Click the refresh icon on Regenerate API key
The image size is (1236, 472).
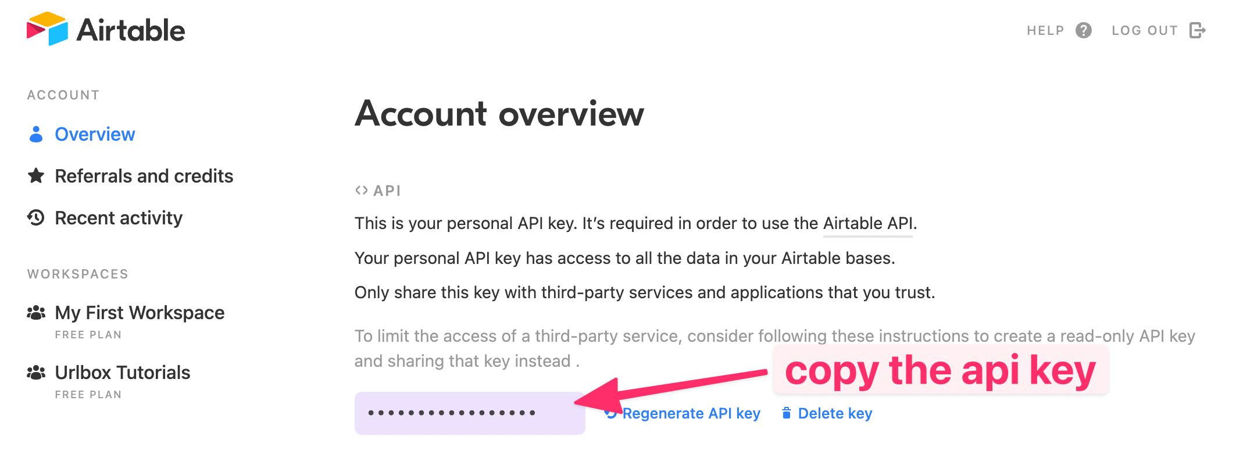pyautogui.click(x=610, y=414)
